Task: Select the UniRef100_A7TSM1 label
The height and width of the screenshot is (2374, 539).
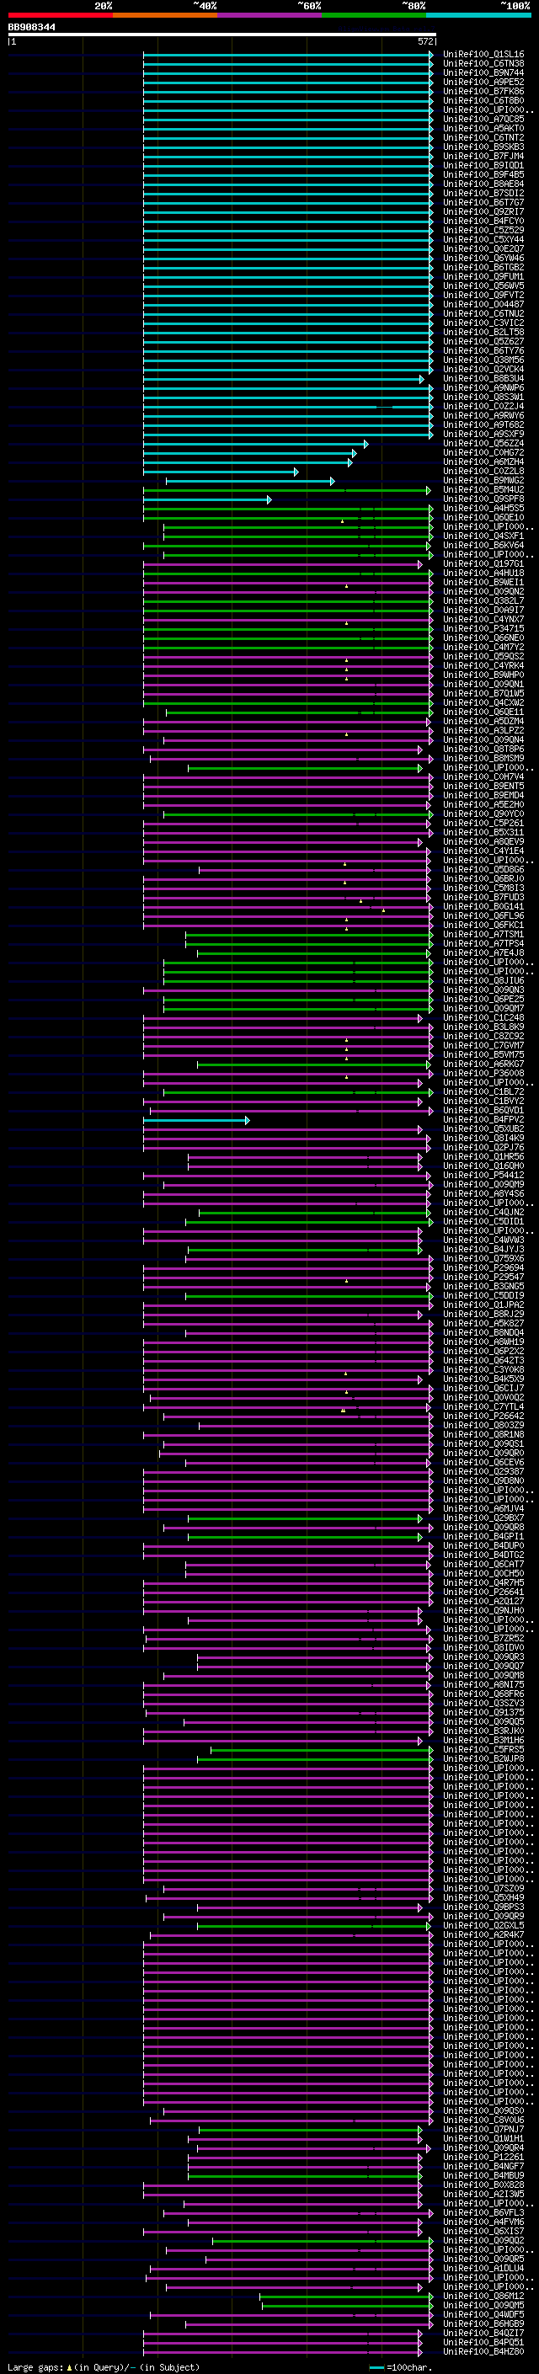Action: [x=483, y=935]
